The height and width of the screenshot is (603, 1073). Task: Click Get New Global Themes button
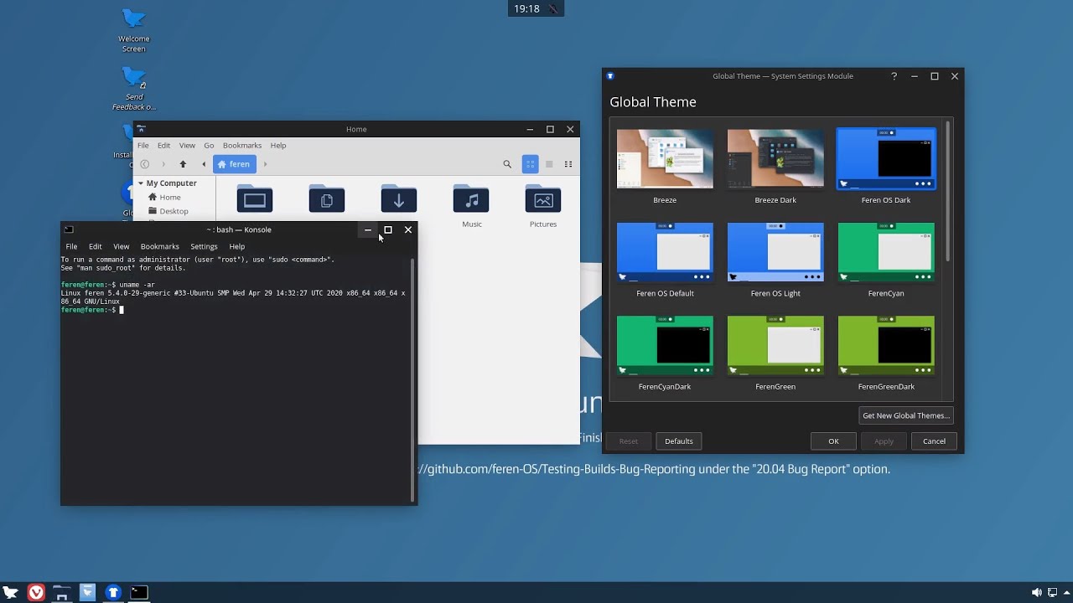(906, 415)
